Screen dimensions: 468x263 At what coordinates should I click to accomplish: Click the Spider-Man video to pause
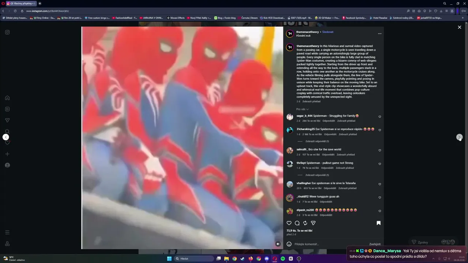click(182, 138)
